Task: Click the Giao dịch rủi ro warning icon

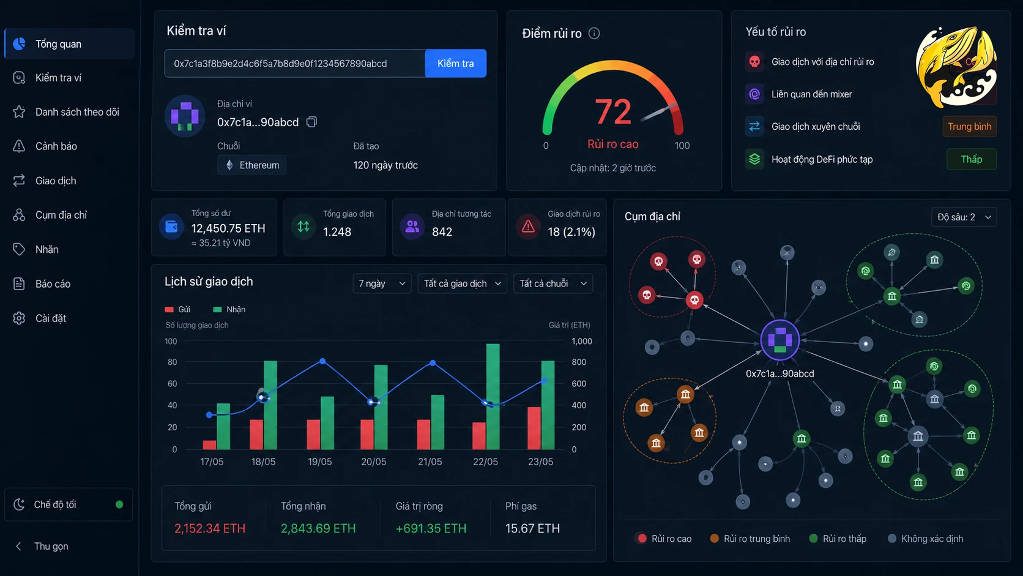Action: 528,226
